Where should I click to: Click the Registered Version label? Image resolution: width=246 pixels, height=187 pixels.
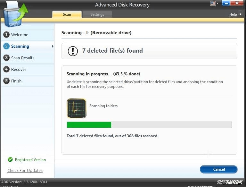point(30,160)
